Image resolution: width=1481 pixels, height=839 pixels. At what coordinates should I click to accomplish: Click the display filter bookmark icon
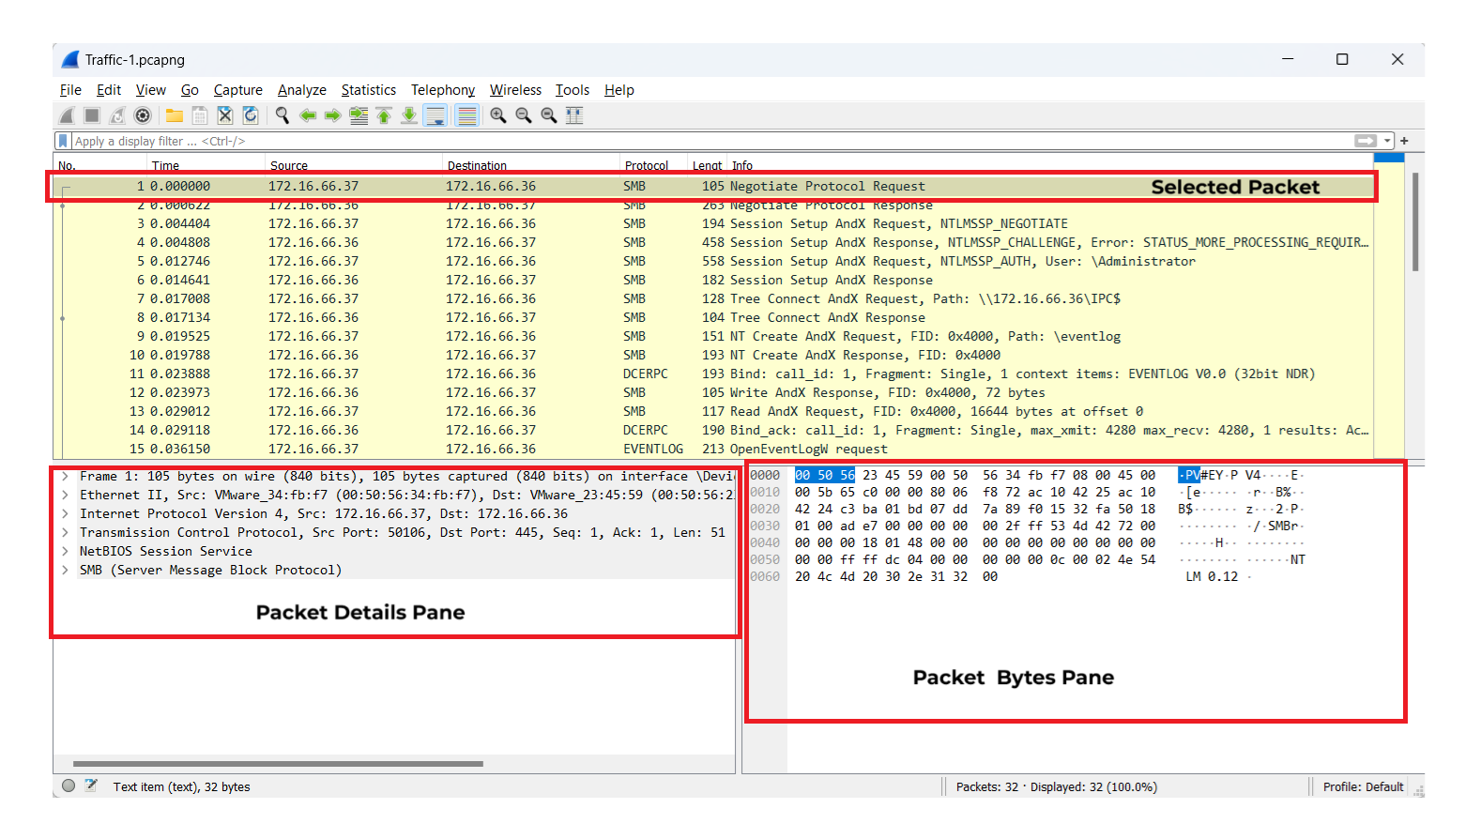coord(63,141)
